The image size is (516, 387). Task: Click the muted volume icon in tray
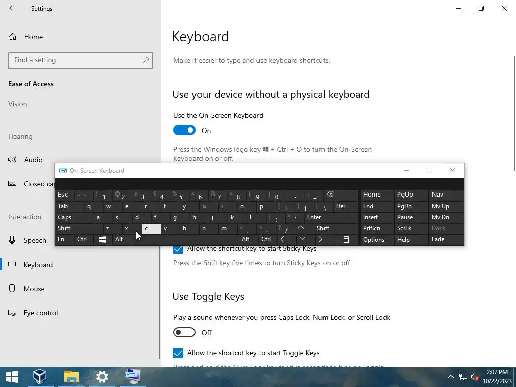[475, 377]
